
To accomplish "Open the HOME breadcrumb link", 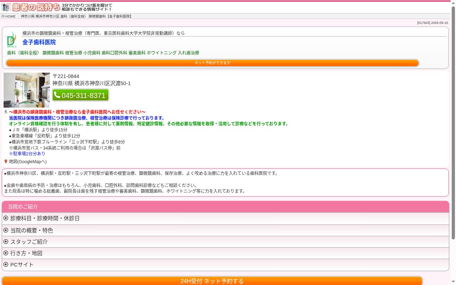I will tap(10, 16).
